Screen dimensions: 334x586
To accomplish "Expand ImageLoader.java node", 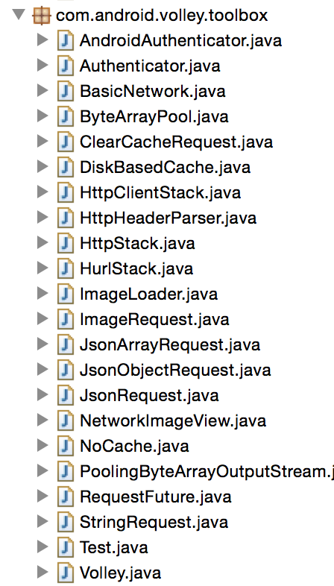I will [43, 294].
